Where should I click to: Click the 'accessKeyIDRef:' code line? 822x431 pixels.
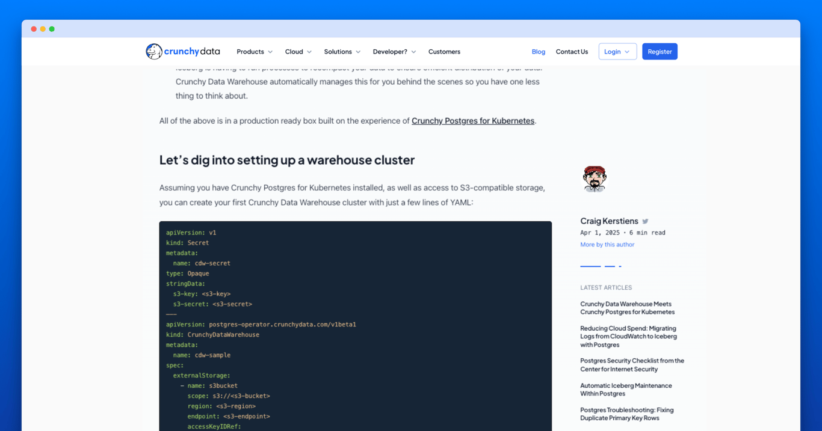coord(214,427)
